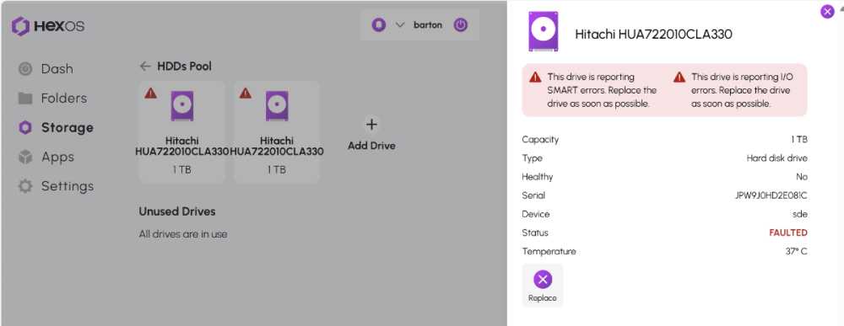Screen dimensions: 844x326
Task: Click the HexOS logo
Action: [x=48, y=26]
